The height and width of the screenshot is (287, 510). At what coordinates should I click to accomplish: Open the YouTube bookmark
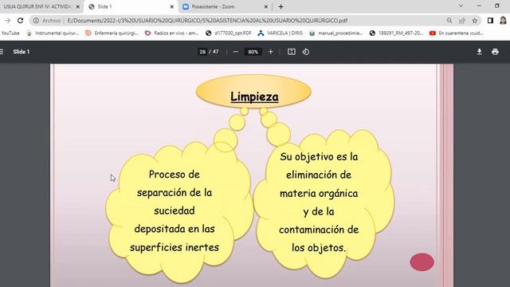[x=10, y=33]
